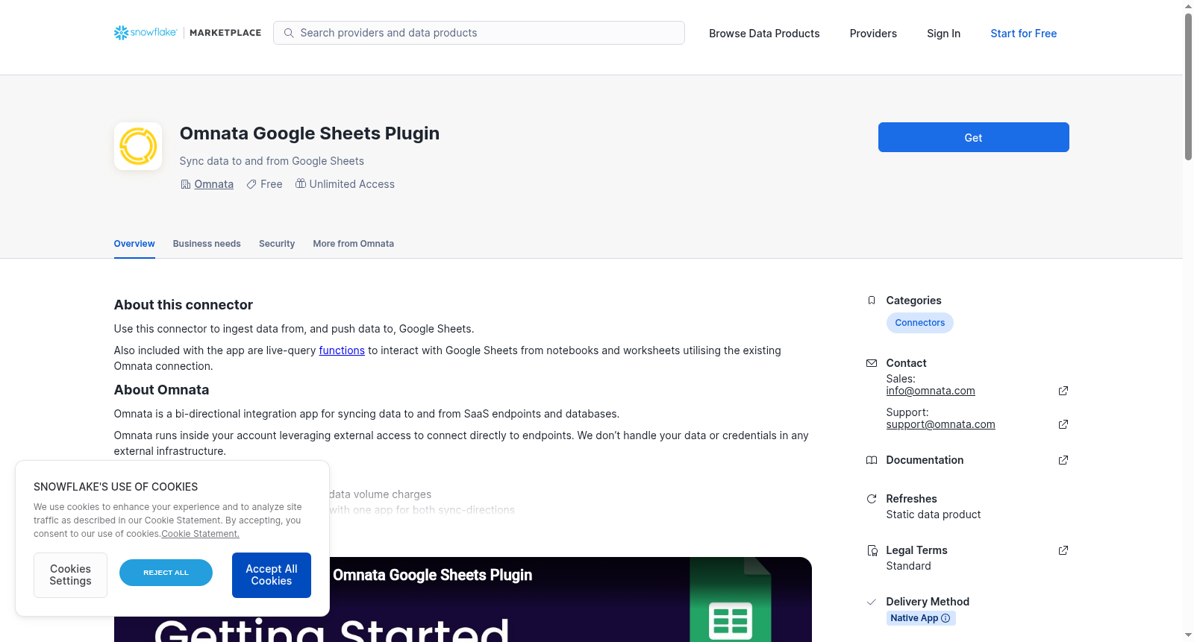Viewport: 1194px width, 642px height.
Task: Click the Documentation label in sidebar
Action: (925, 460)
